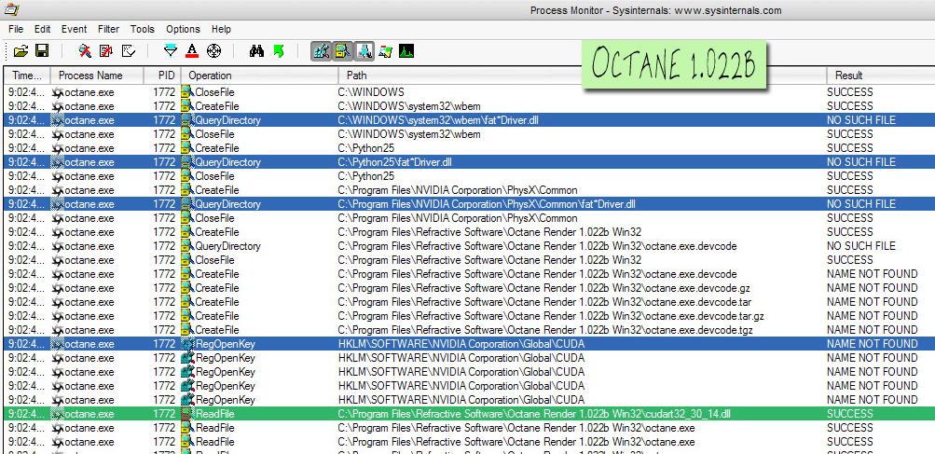Click the octane.exe process icon in the wbem\fat*Driver.dll row
935x454 pixels.
click(x=58, y=120)
